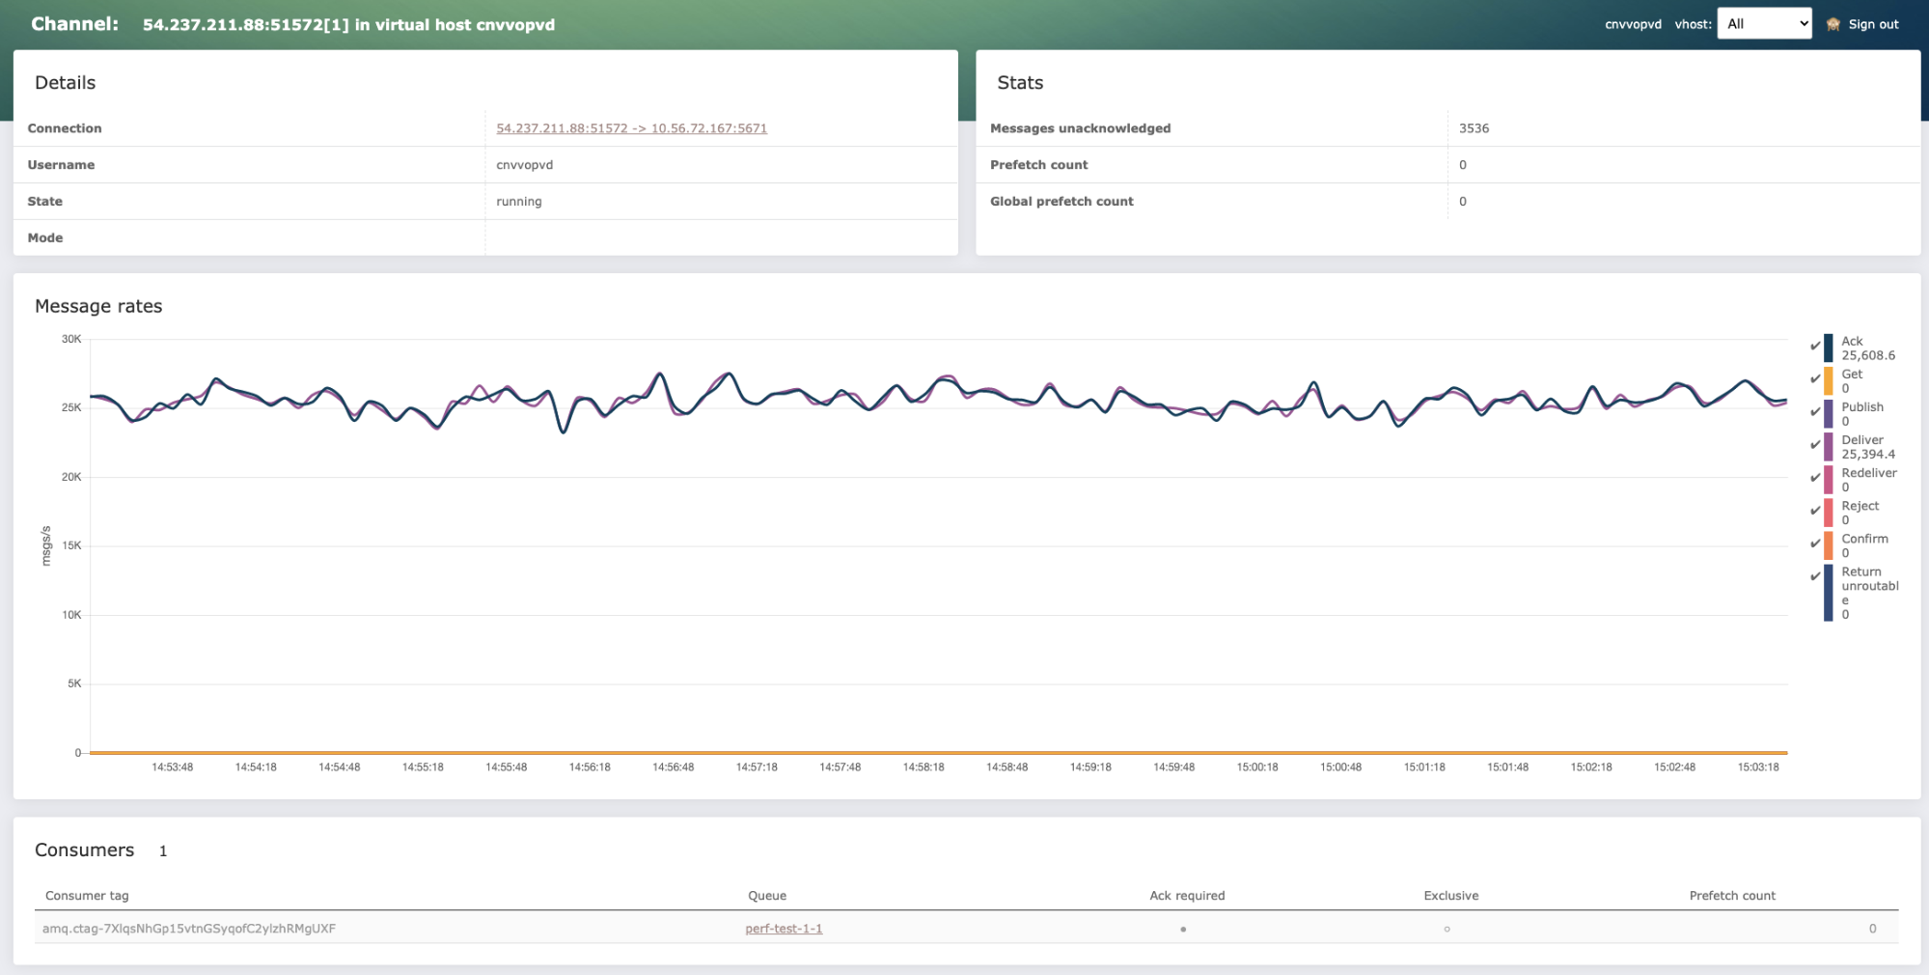Toggle the Publish series checkmark
The width and height of the screenshot is (1929, 975).
(x=1815, y=412)
